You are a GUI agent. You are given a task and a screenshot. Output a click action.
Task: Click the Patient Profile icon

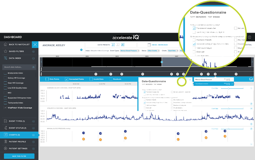coord(5,141)
